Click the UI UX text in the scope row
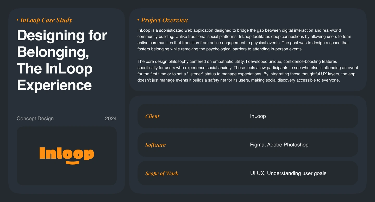This screenshot has height=202, width=375. point(257,173)
